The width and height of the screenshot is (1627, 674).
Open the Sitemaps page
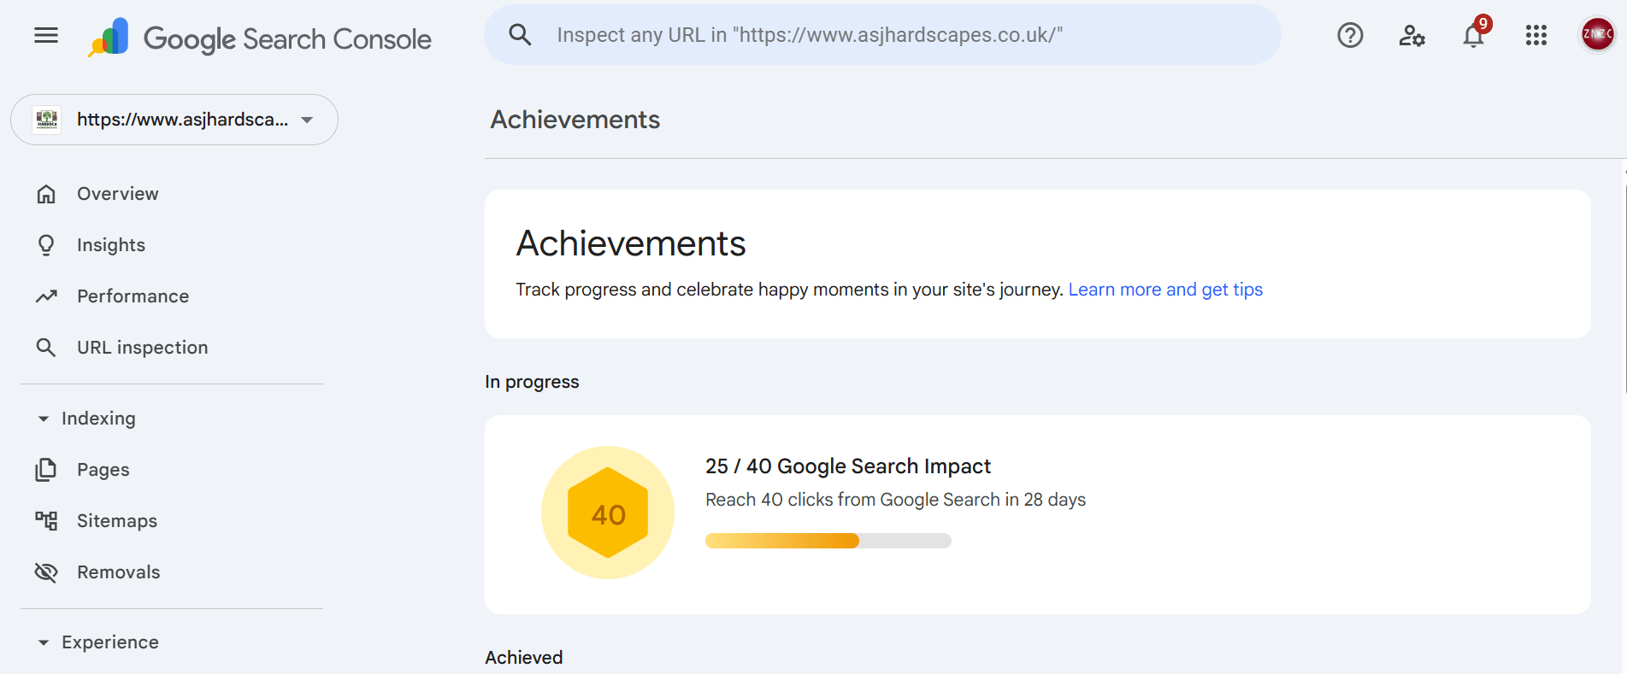pyautogui.click(x=117, y=521)
